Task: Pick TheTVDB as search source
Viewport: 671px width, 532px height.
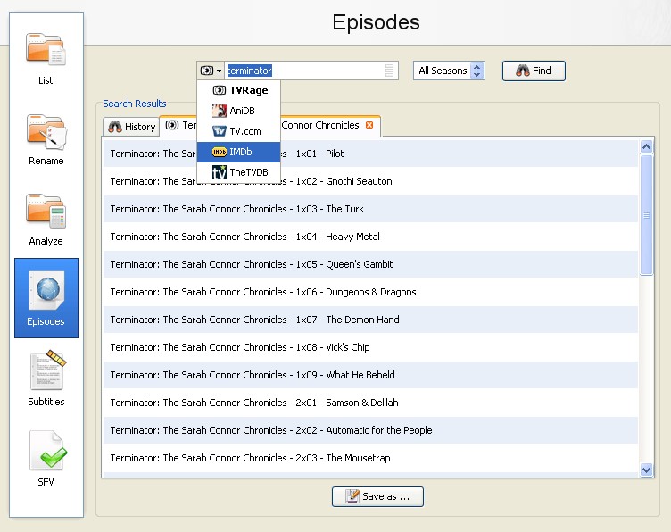Action: (x=238, y=172)
